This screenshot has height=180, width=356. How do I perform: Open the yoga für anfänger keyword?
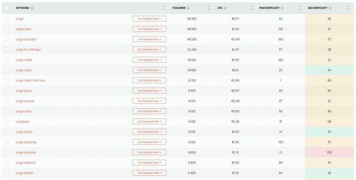(28, 50)
